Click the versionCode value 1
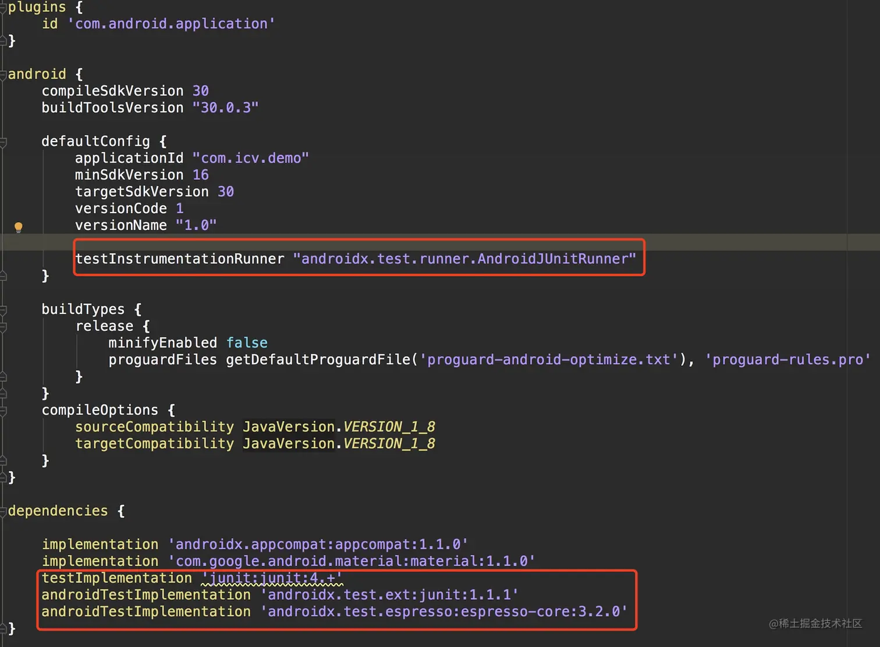 179,208
